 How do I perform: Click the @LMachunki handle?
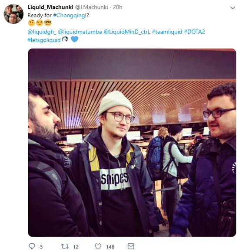pos(92,7)
